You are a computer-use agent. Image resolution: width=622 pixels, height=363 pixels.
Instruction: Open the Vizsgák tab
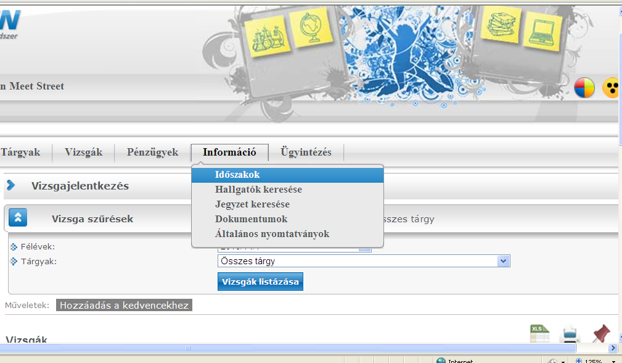[83, 152]
